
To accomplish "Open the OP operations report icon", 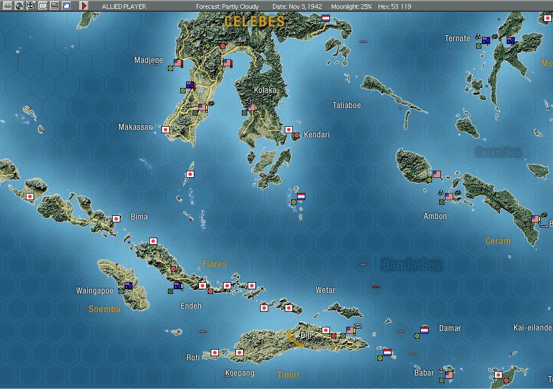I will point(43,6).
